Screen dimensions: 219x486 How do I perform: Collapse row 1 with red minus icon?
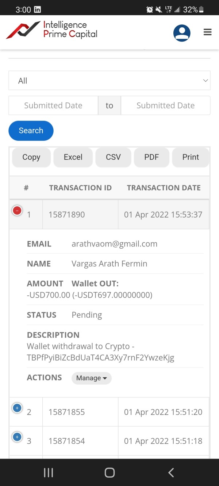point(17,211)
